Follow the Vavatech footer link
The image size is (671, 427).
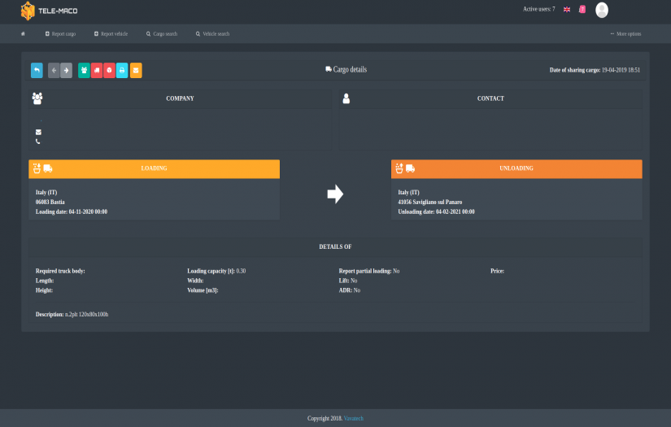(x=354, y=418)
